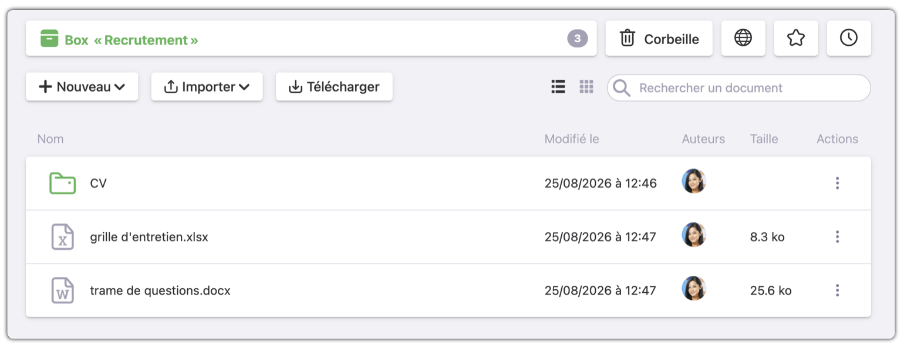Open the globe public sharing icon
This screenshot has width=904, height=345.
click(743, 38)
